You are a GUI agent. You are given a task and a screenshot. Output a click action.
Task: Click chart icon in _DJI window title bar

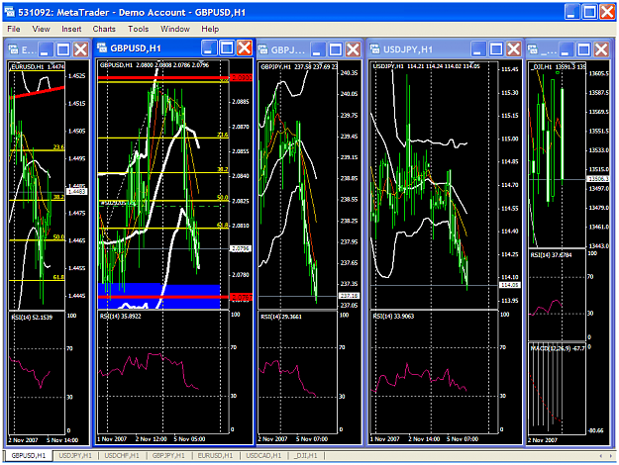(533, 49)
